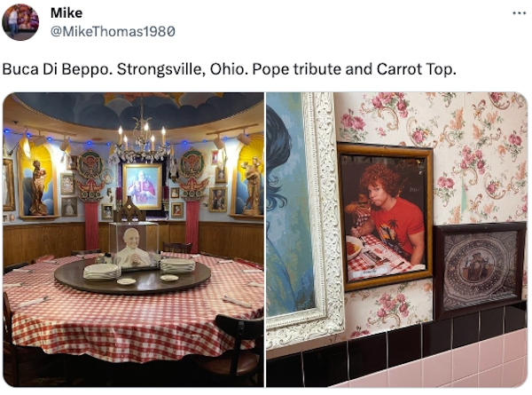Open the display name Mike
532x395 pixels.
(x=66, y=13)
